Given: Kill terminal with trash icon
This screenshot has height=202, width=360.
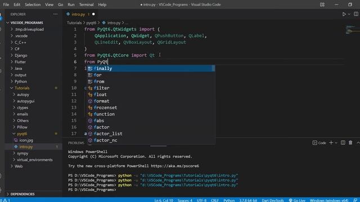Looking at the screenshot, I should pyautogui.click(x=350, y=143).
